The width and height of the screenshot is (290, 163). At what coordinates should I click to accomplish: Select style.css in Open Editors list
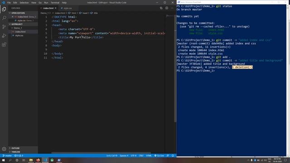pos(23,20)
